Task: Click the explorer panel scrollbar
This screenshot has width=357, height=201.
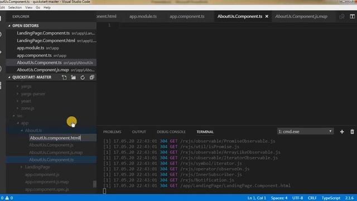Action: [95, 184]
